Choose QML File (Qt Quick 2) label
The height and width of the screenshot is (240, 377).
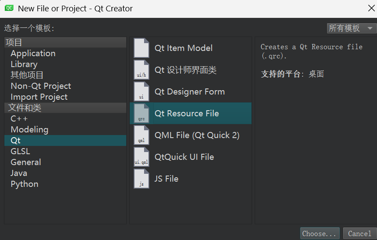tap(197, 135)
